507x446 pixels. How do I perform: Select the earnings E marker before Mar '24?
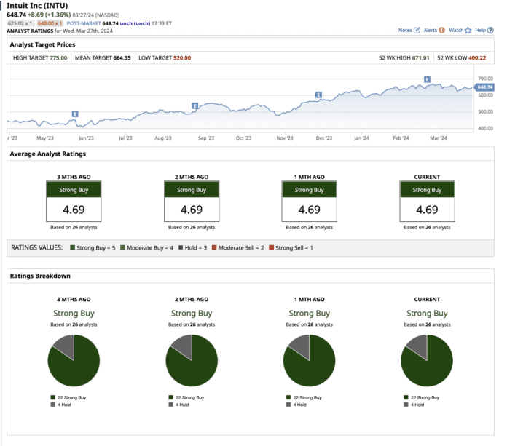pyautogui.click(x=427, y=79)
